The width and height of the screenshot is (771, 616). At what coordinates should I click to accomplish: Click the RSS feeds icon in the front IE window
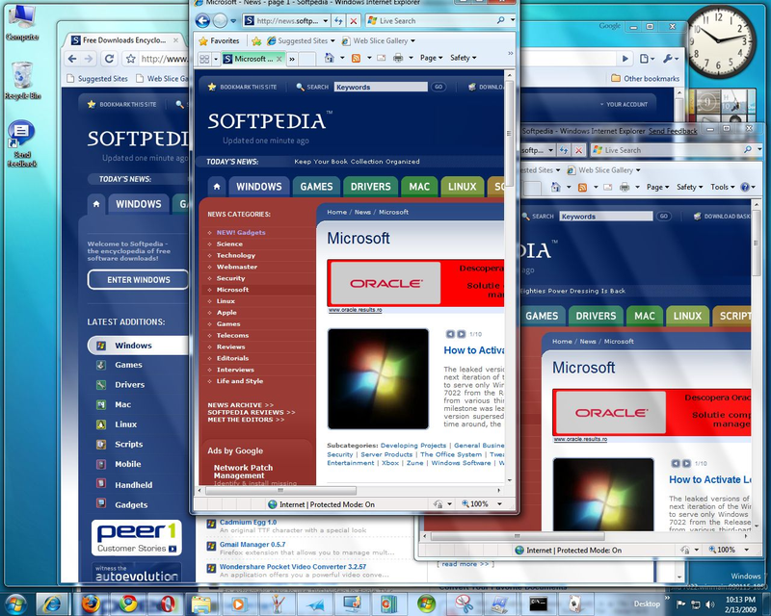click(x=356, y=58)
